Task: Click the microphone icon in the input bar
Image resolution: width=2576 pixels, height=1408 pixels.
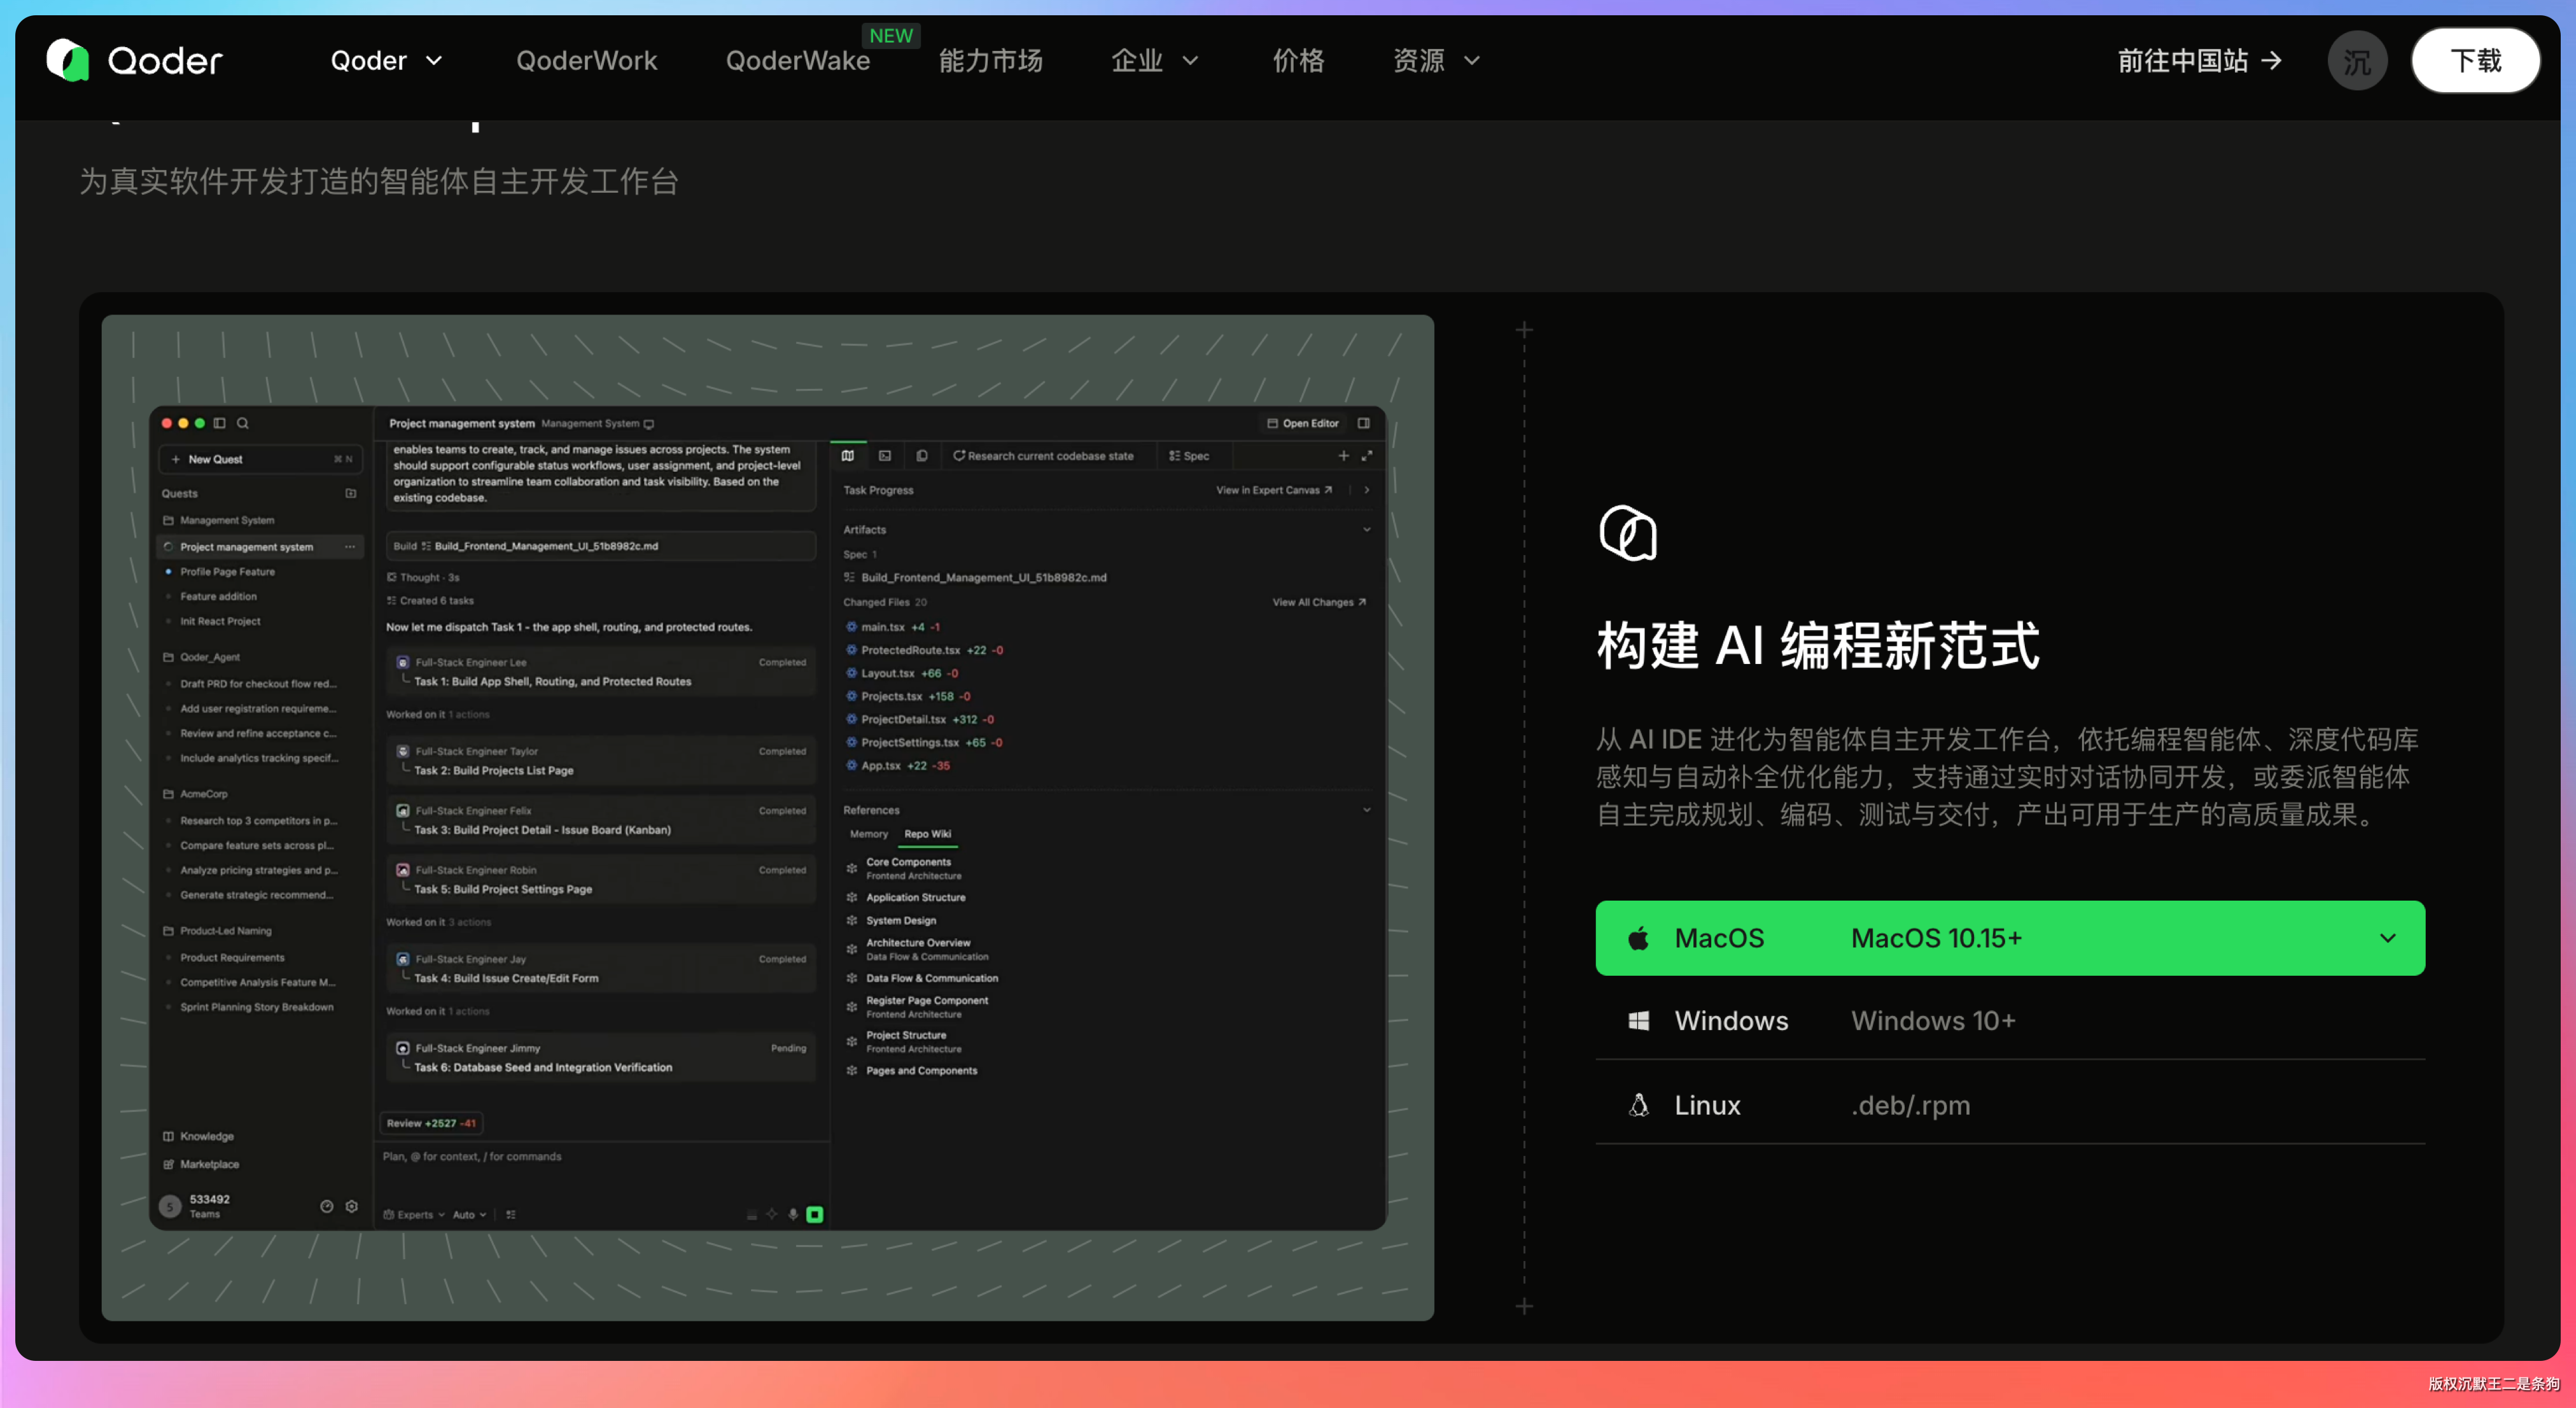Action: click(793, 1215)
